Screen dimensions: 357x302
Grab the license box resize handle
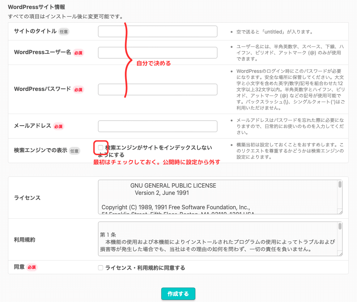(341, 212)
